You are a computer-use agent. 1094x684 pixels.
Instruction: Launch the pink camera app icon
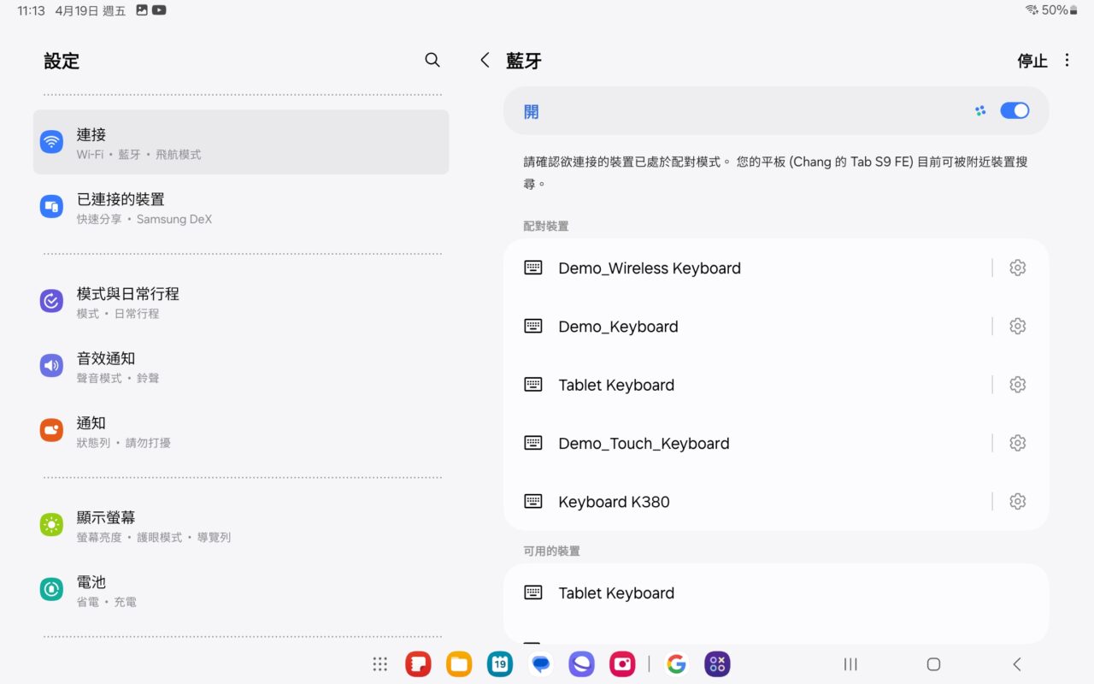(622, 664)
